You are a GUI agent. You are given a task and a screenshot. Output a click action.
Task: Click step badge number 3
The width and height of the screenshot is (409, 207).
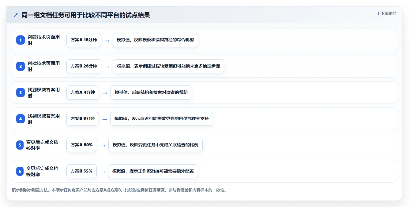[x=21, y=93]
